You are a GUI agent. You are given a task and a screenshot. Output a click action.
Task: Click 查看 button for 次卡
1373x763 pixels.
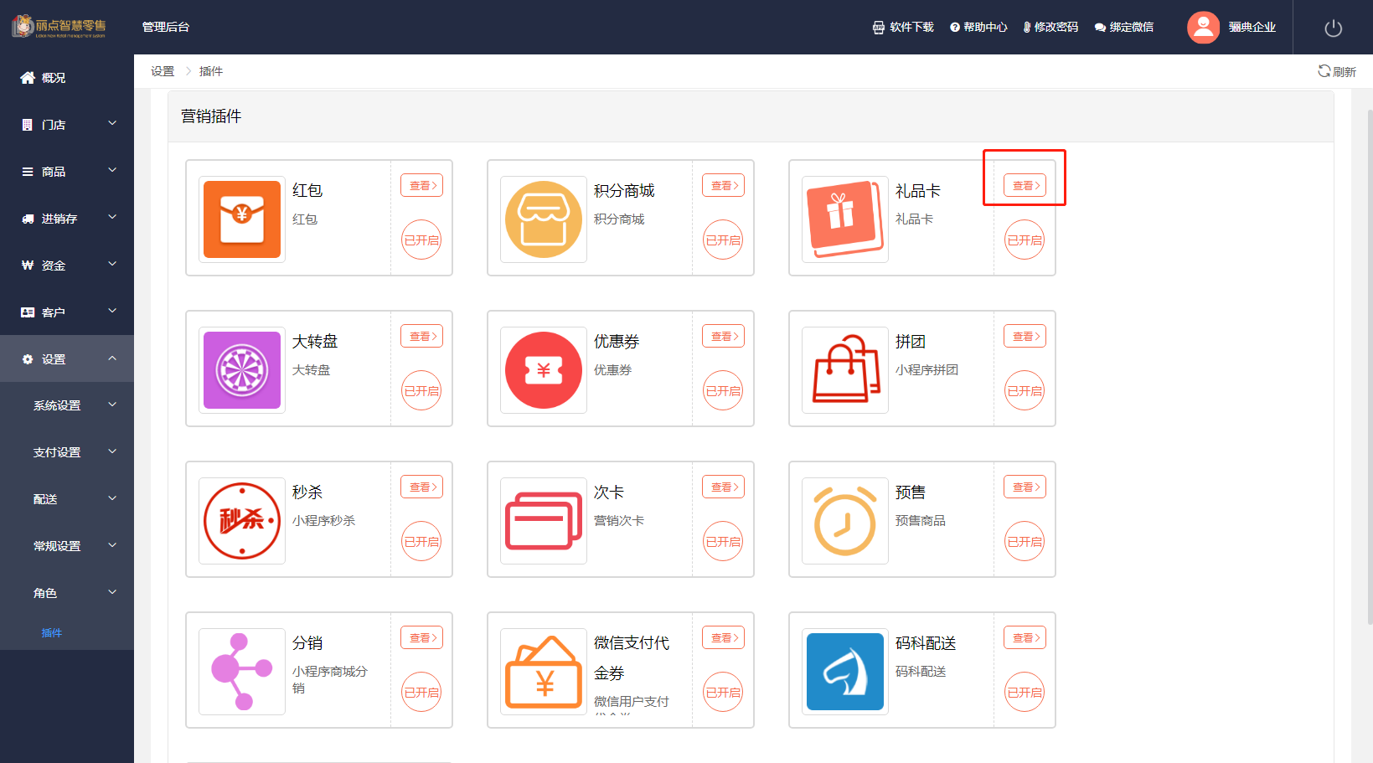tap(723, 487)
